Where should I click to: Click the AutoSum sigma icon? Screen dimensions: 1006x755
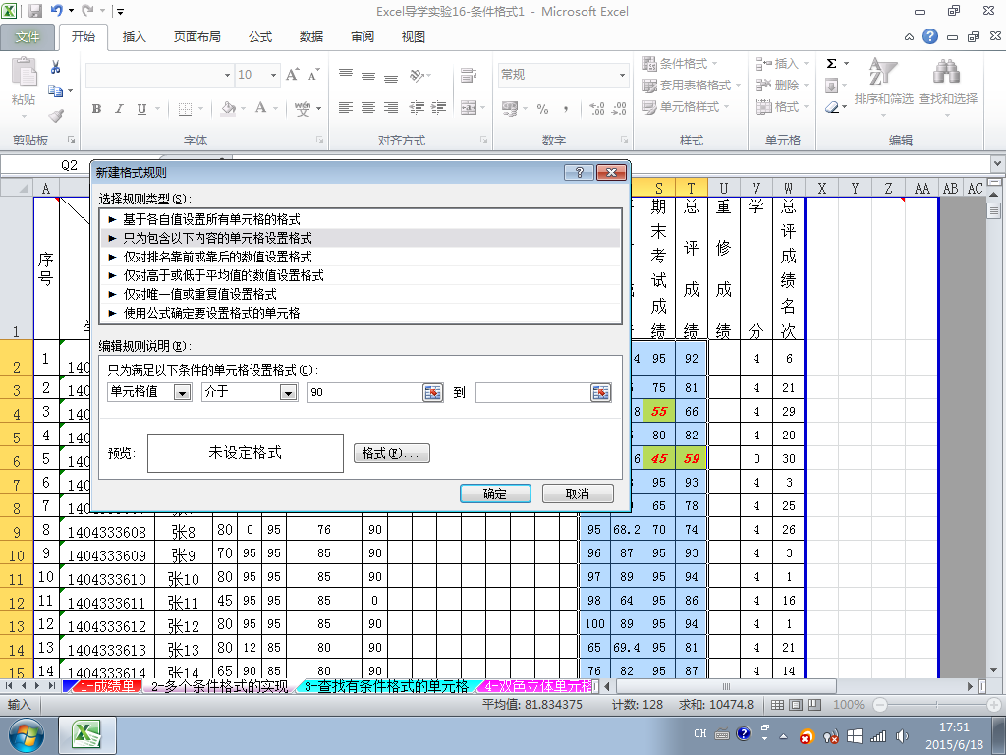click(831, 63)
